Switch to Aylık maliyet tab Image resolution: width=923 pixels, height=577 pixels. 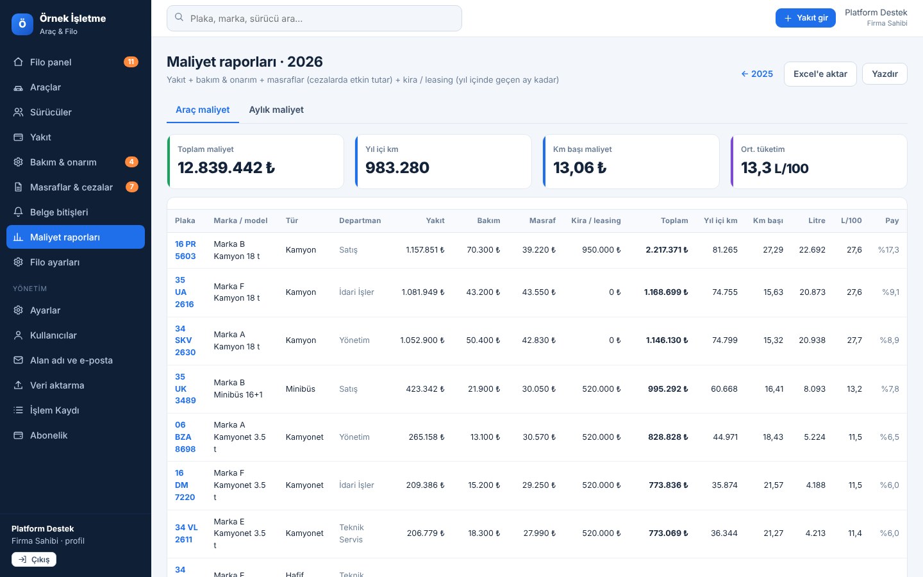pos(276,110)
